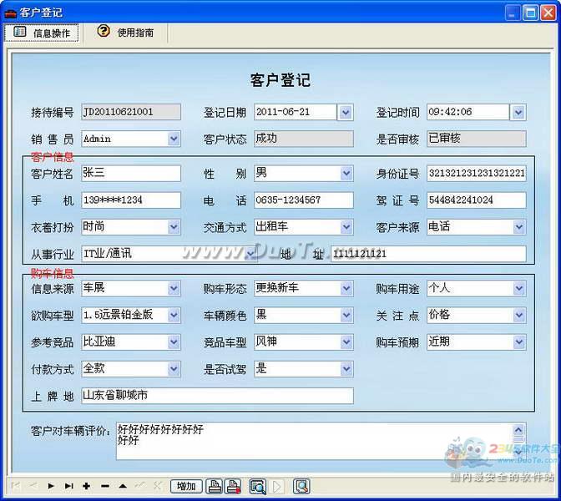Minimize the 客户登记 window

click(513, 13)
